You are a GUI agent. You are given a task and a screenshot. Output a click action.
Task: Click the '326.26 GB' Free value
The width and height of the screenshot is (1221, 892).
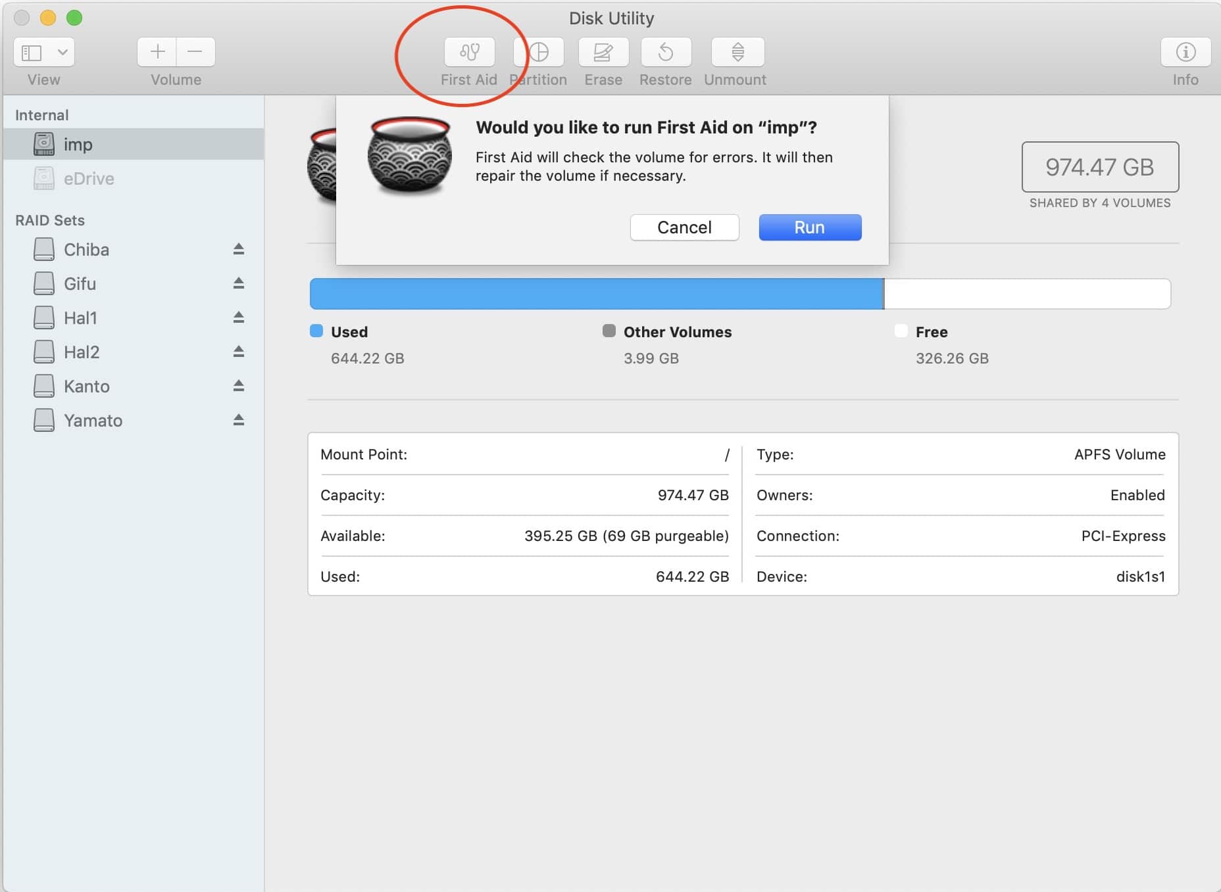click(952, 358)
